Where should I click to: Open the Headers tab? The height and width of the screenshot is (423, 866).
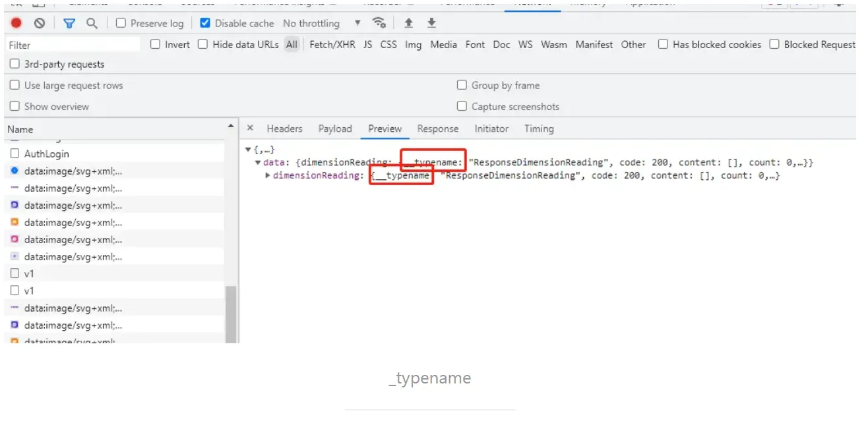(x=284, y=128)
